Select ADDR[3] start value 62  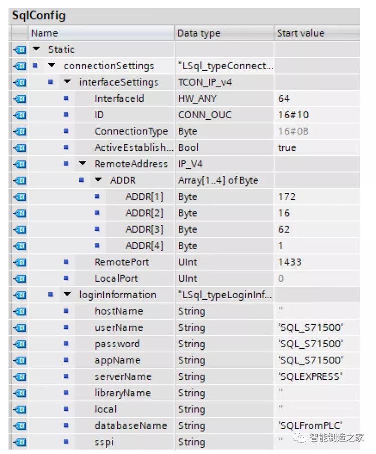tap(317, 230)
